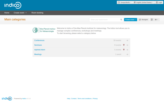Screen dimensions: 164x102
Task: Open Terms and conditions footer link
Action: [x=84, y=98]
